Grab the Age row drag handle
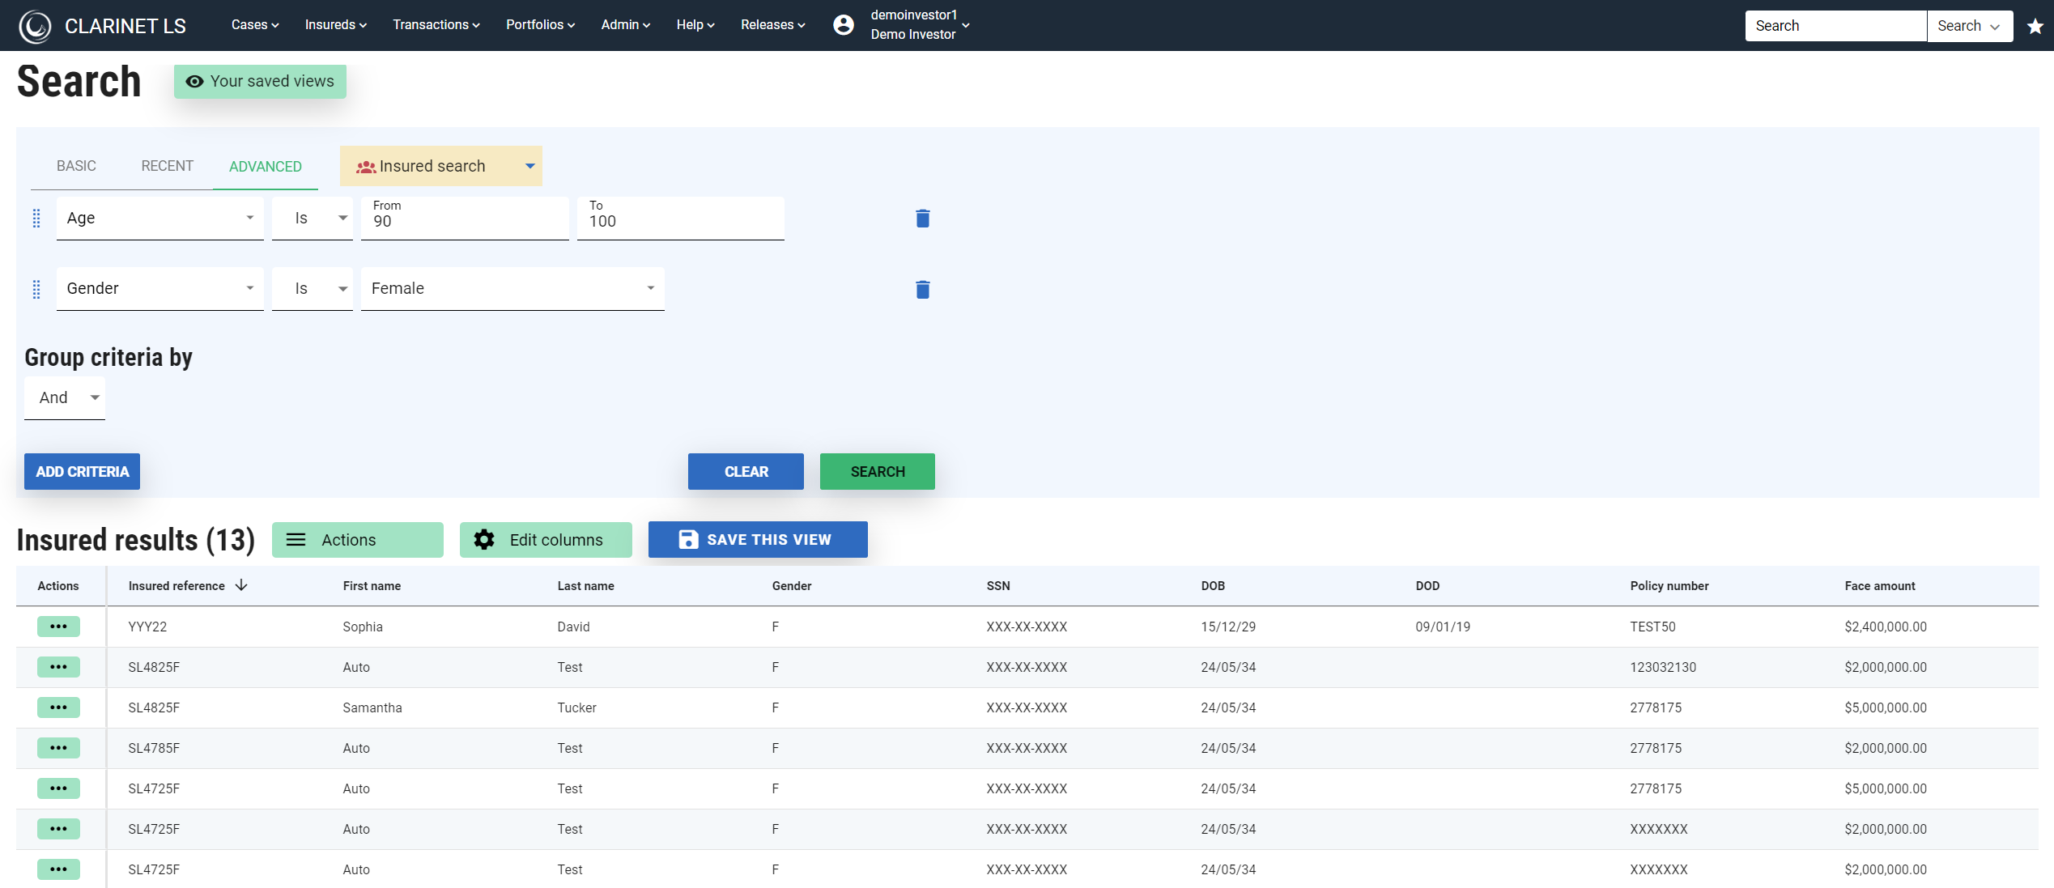 [36, 219]
